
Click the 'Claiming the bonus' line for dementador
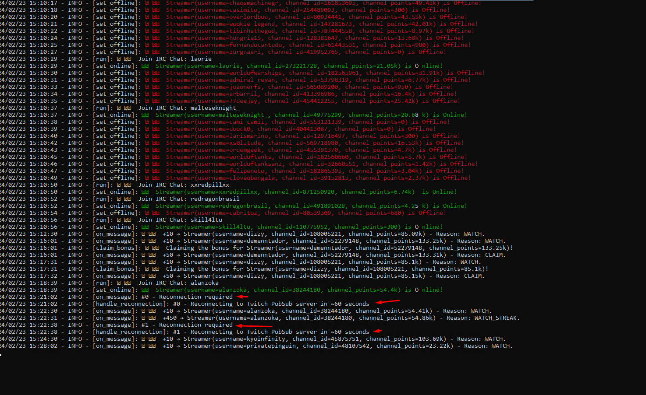(x=340, y=248)
